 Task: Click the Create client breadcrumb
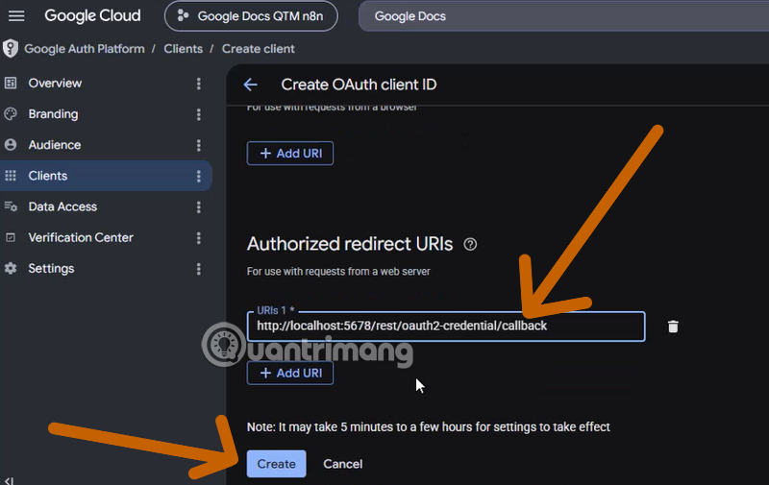pyautogui.click(x=258, y=48)
